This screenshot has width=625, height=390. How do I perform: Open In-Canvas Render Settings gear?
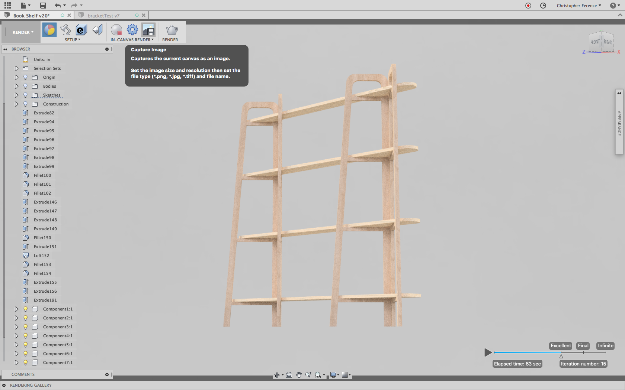coord(132,29)
